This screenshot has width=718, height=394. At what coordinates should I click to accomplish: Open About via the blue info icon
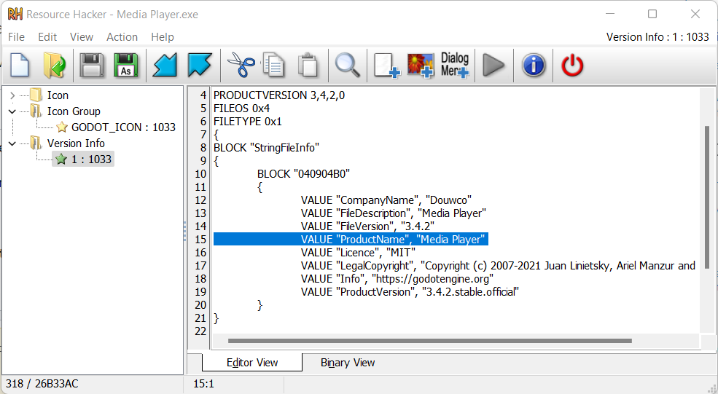[x=534, y=65]
